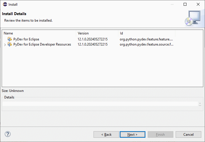Screen dimensions: 205x142
Task: Click the PyDev Developer Resources feature icon
Action: tap(10, 44)
